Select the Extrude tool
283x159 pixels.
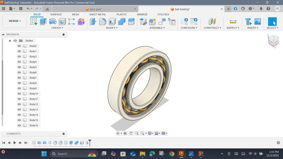pos(43,22)
